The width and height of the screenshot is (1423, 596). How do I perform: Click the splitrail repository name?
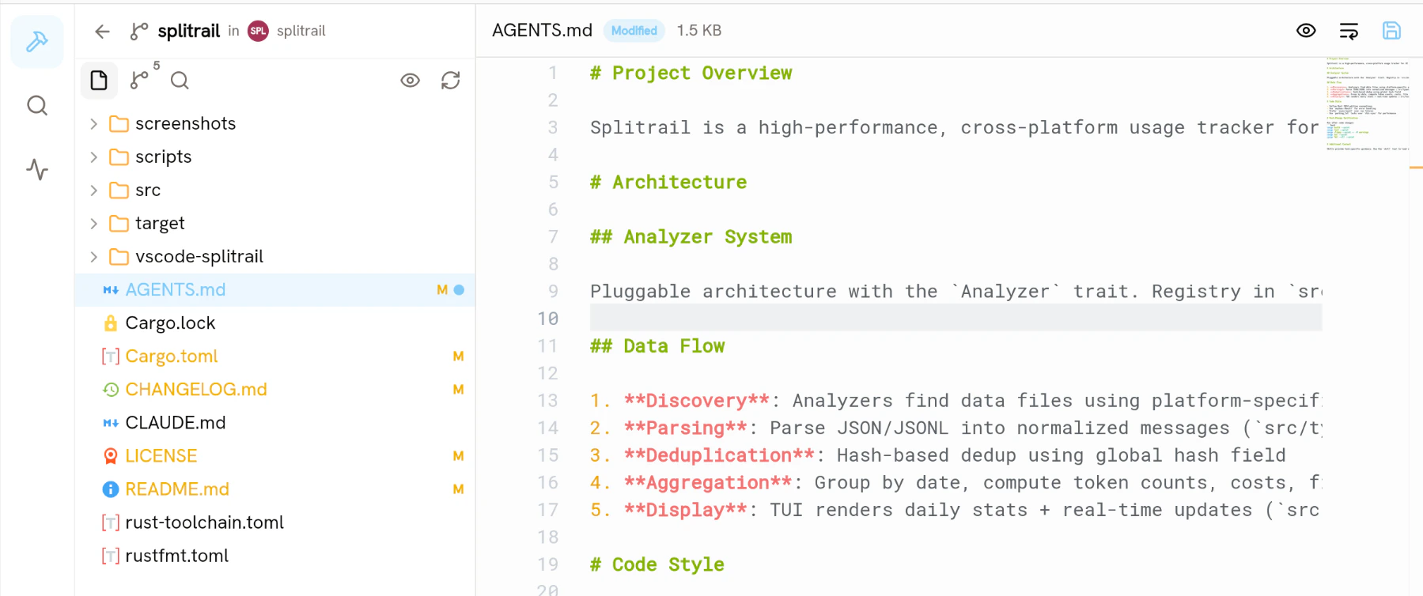pyautogui.click(x=189, y=31)
